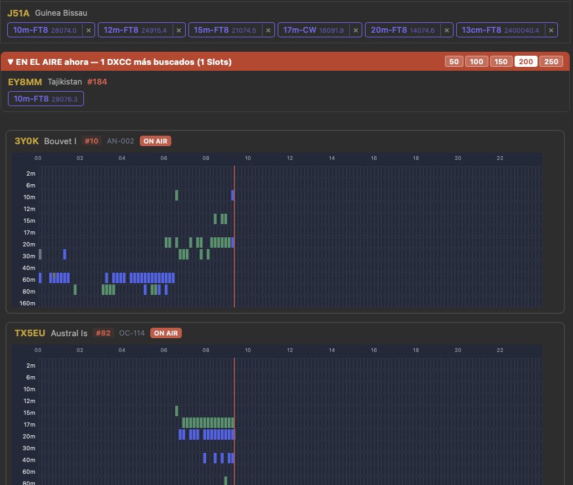Collapse the EN EL AIRE ahora section
Viewport: 573px width, 485px height.
(11, 62)
